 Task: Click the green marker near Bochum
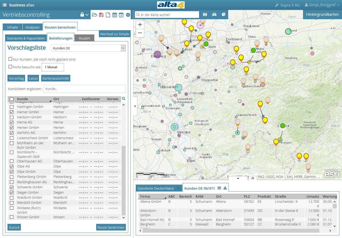click(x=206, y=44)
